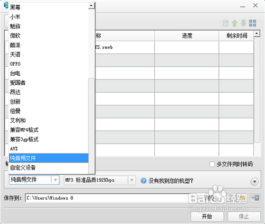Select 黑莓 from the list
265x224 pixels.
coord(49,7)
